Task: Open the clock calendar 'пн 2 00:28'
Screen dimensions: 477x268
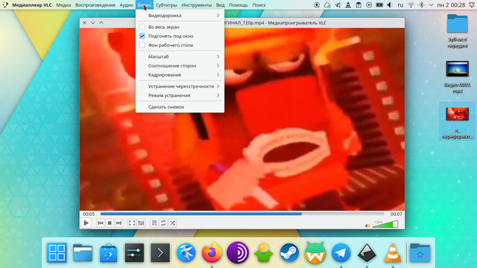Action: (x=451, y=5)
